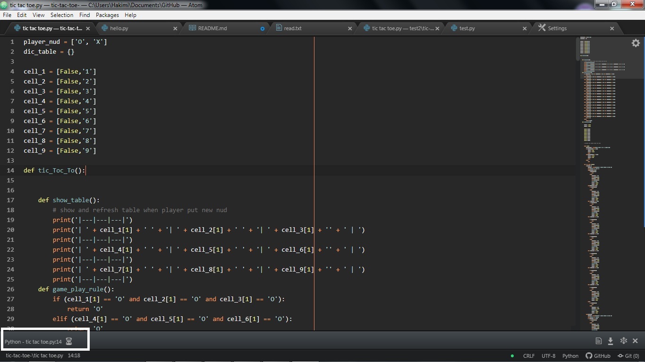Click the download arrow icon in output panel
Viewport: 645px width, 362px height.
click(611, 341)
